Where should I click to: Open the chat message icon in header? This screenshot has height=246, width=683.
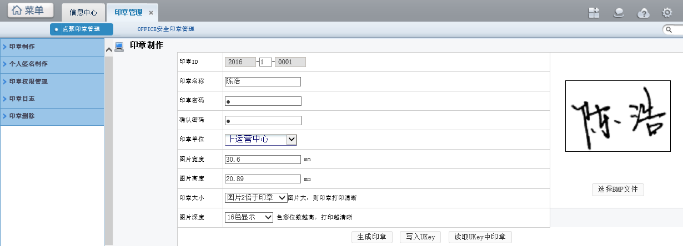pyautogui.click(x=618, y=13)
